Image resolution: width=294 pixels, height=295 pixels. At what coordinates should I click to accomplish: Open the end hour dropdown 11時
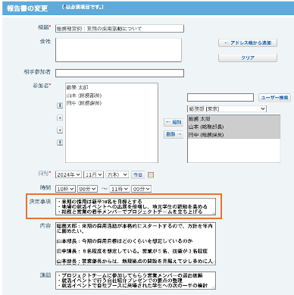pos(120,189)
